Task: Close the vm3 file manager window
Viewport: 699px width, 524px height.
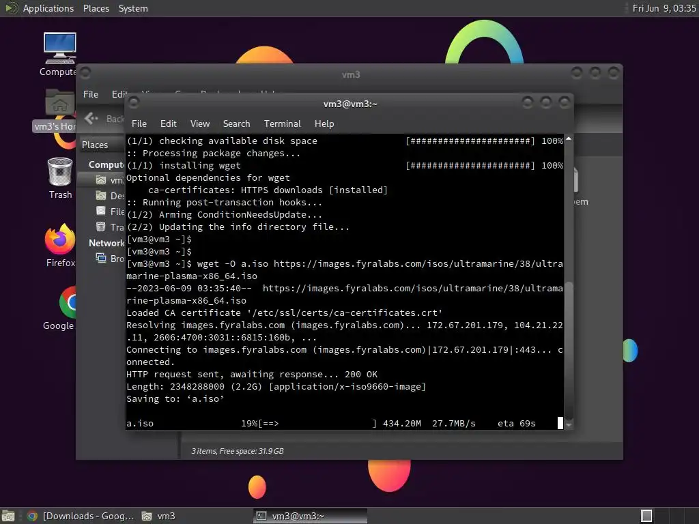Action: click(614, 72)
